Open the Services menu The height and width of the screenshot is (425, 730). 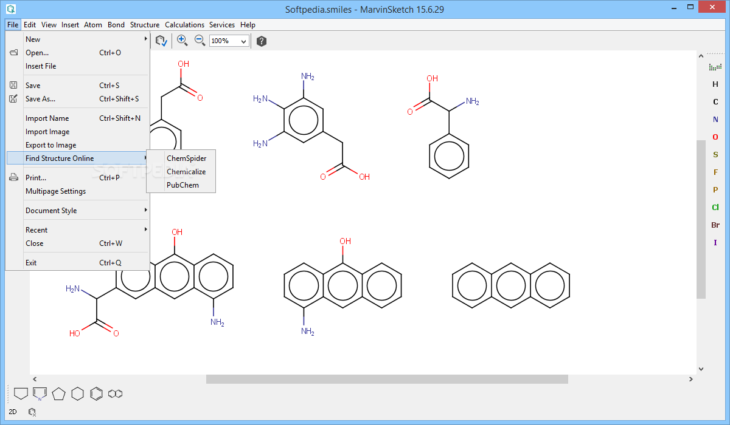click(x=222, y=25)
